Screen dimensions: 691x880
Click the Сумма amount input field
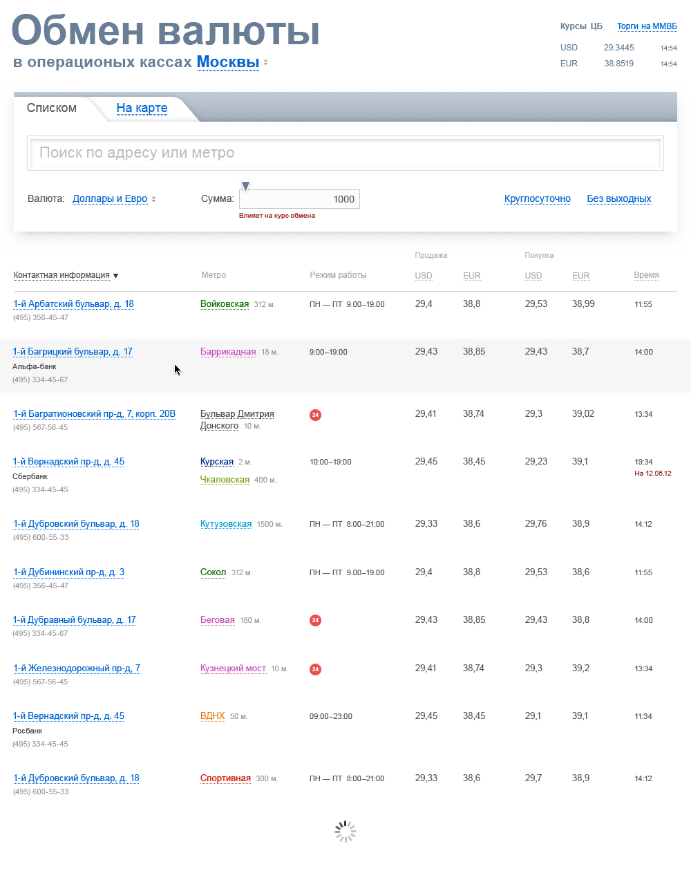(x=299, y=199)
